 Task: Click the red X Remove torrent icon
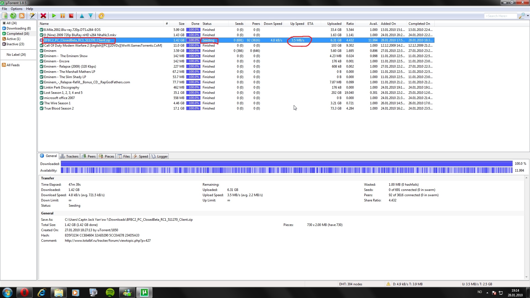43,16
